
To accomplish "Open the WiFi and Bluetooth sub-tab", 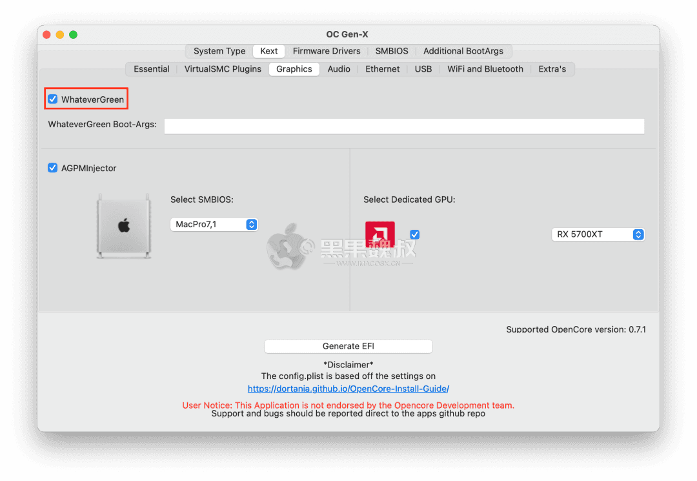I will (x=485, y=68).
